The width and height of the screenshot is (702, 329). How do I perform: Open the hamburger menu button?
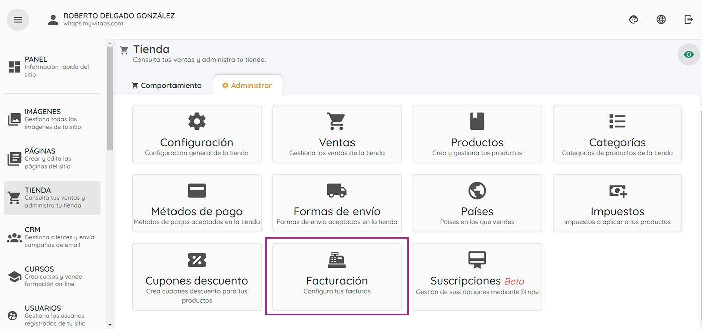pyautogui.click(x=18, y=20)
